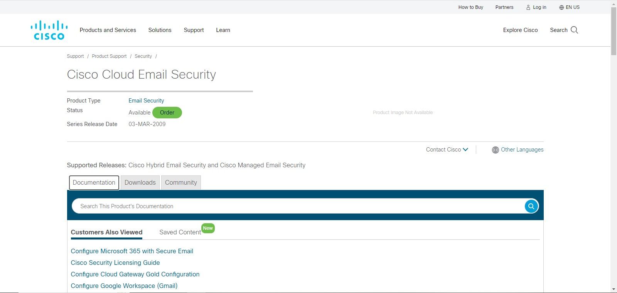The height and width of the screenshot is (293, 617).
Task: Click the Log in link text
Action: click(539, 7)
